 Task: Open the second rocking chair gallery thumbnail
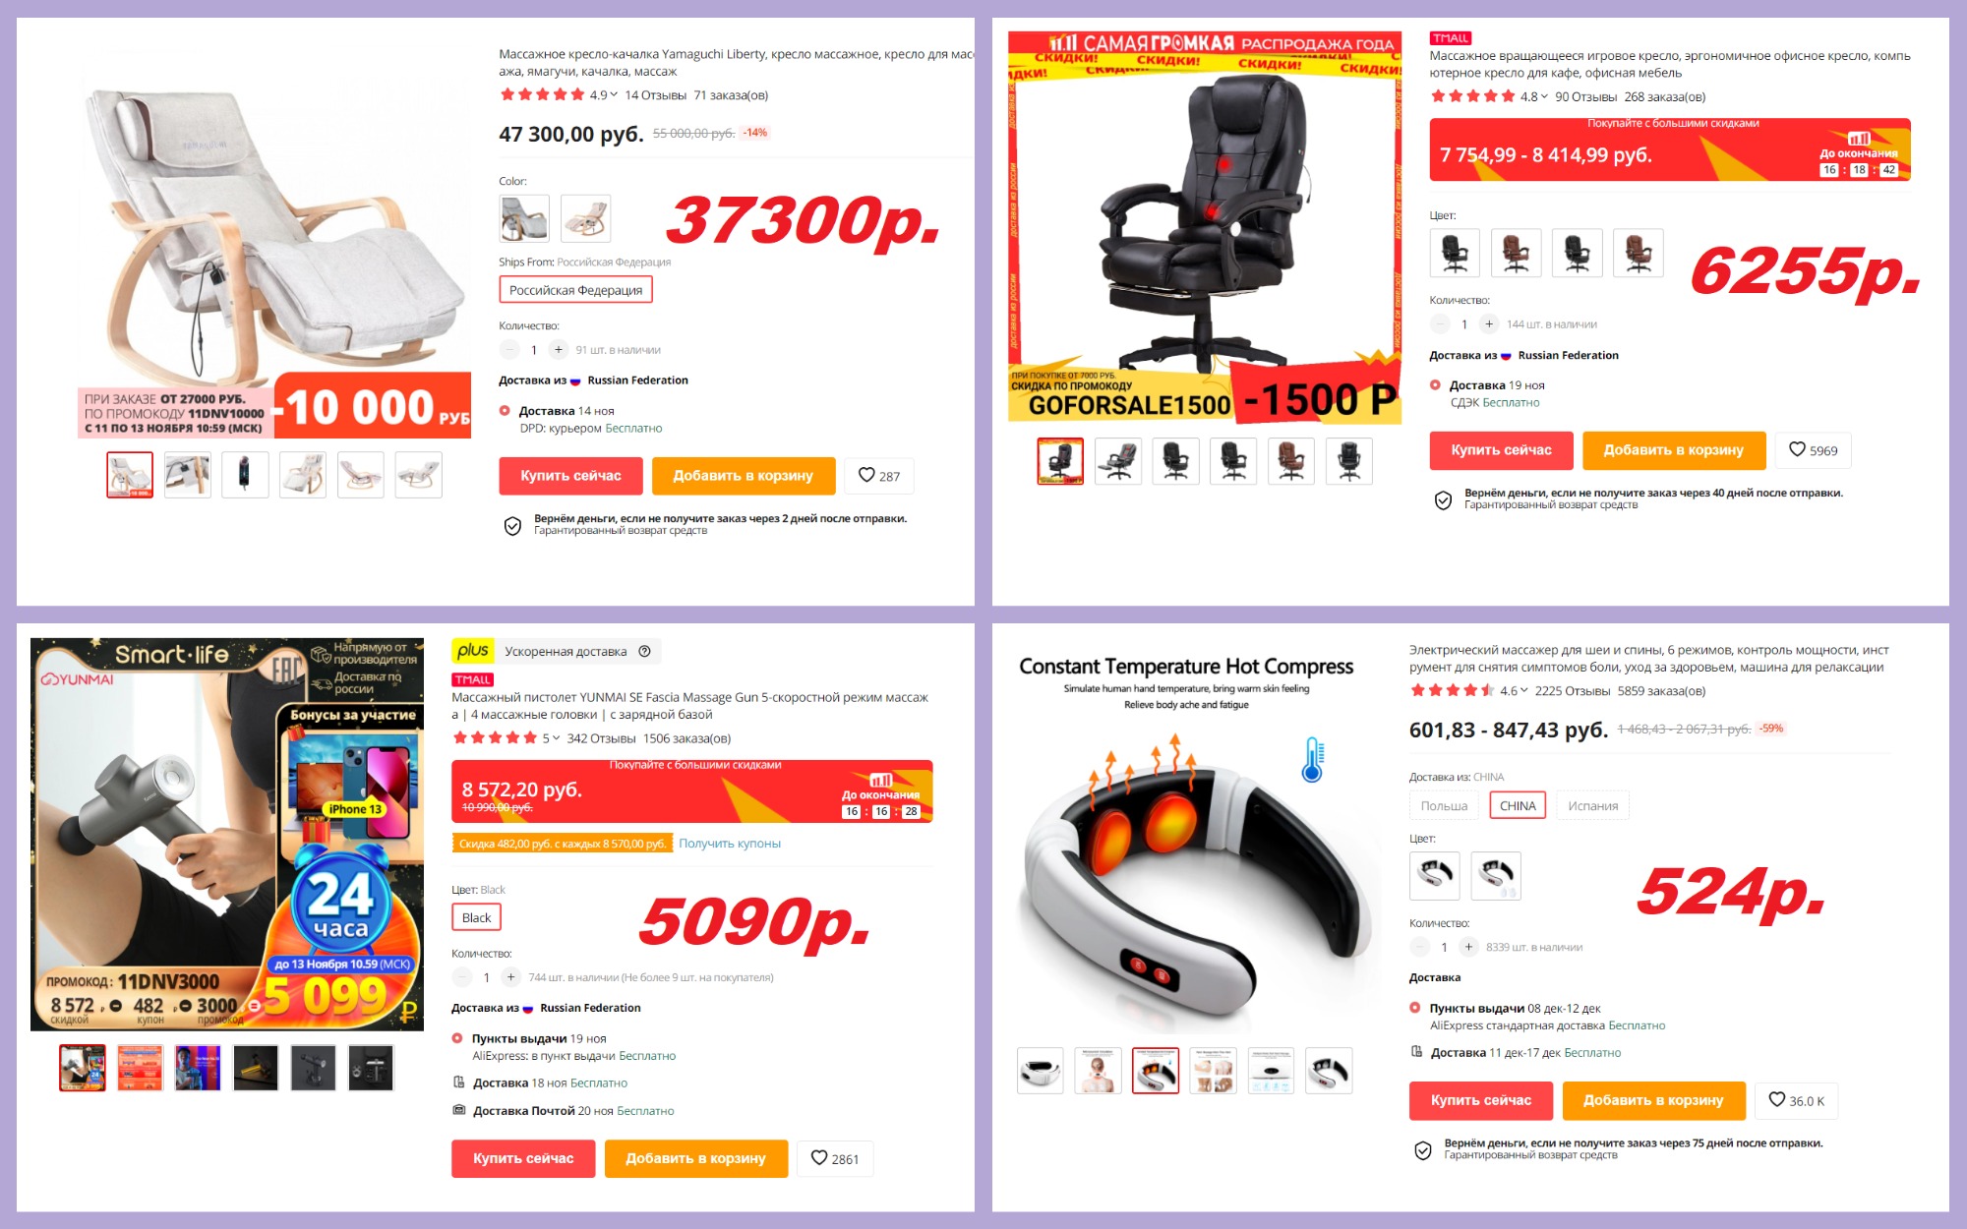(x=187, y=475)
